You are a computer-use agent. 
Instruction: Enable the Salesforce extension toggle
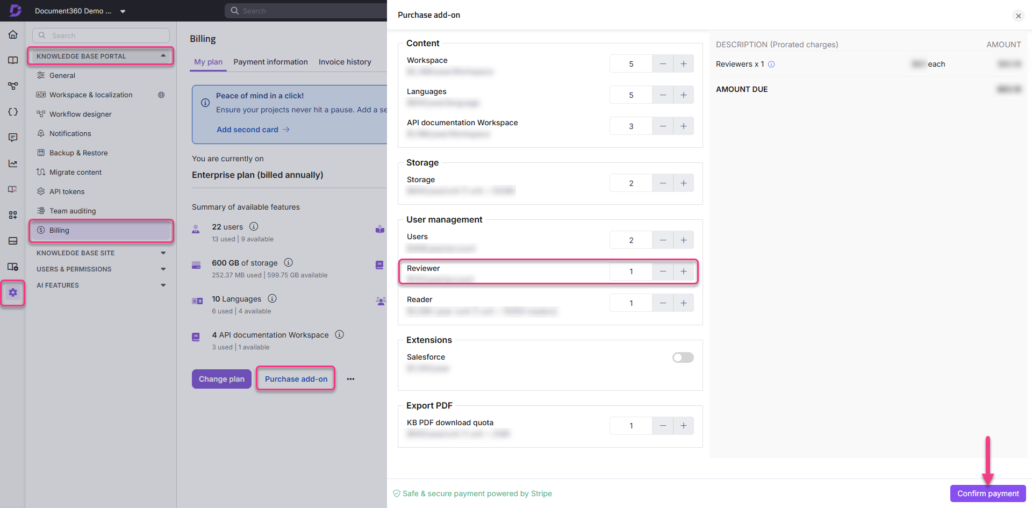tap(683, 357)
